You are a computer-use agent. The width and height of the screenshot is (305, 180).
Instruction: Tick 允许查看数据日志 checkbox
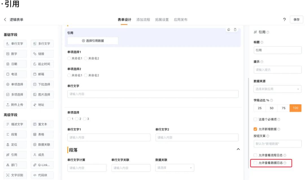(x=255, y=163)
